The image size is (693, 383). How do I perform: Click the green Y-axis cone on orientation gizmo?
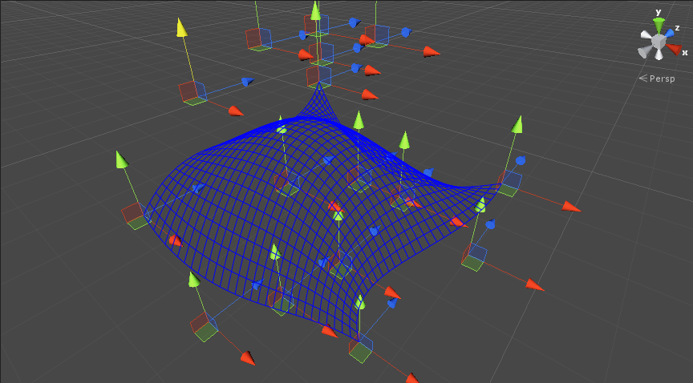(x=659, y=24)
